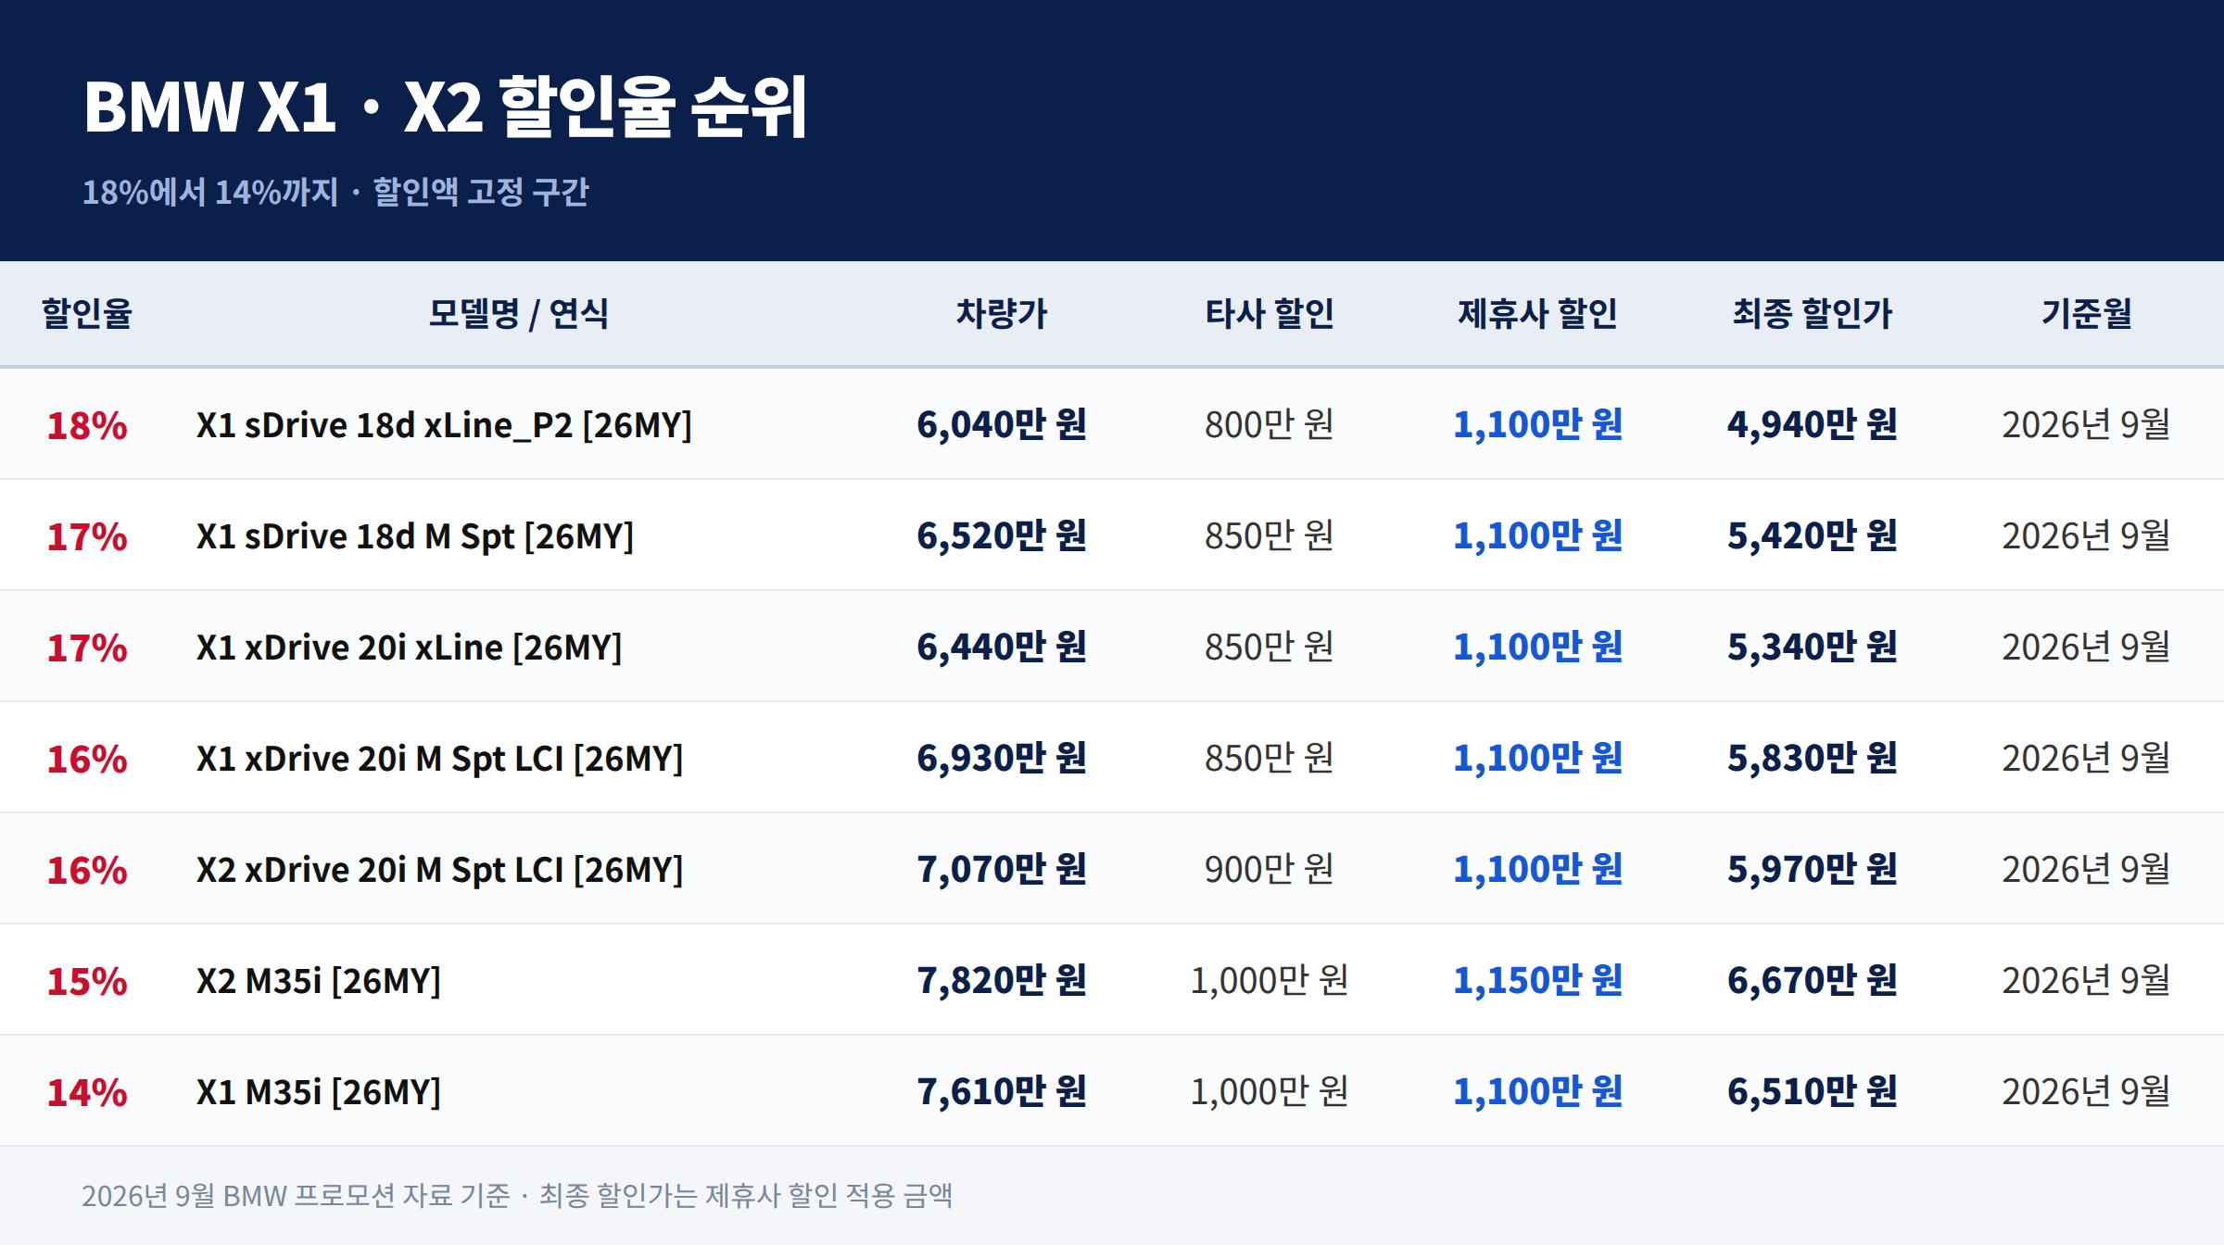Click final price 6,510만 원

click(x=1813, y=1091)
